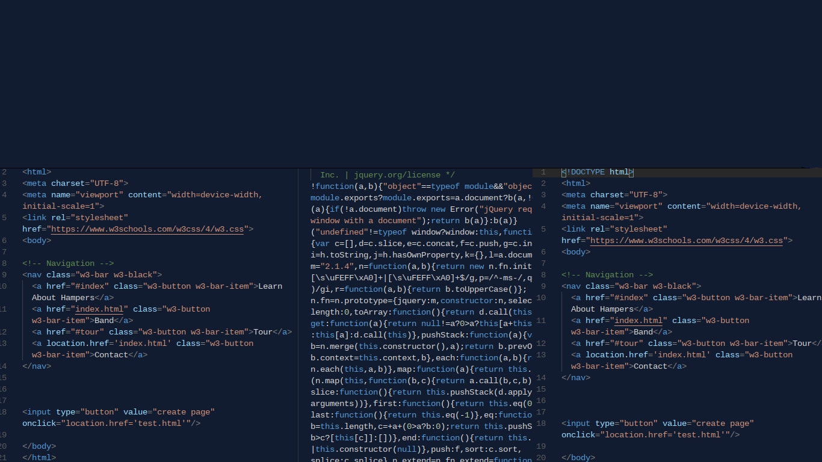Click line number 18 in right pane gutter
This screenshot has height=462, width=822.
[x=541, y=423]
